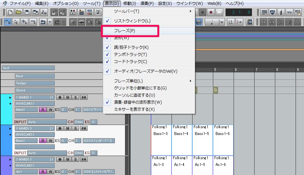The height and width of the screenshot is (175, 304).
Task: Click the waveform icon in top toolbar
Action: (289, 13)
